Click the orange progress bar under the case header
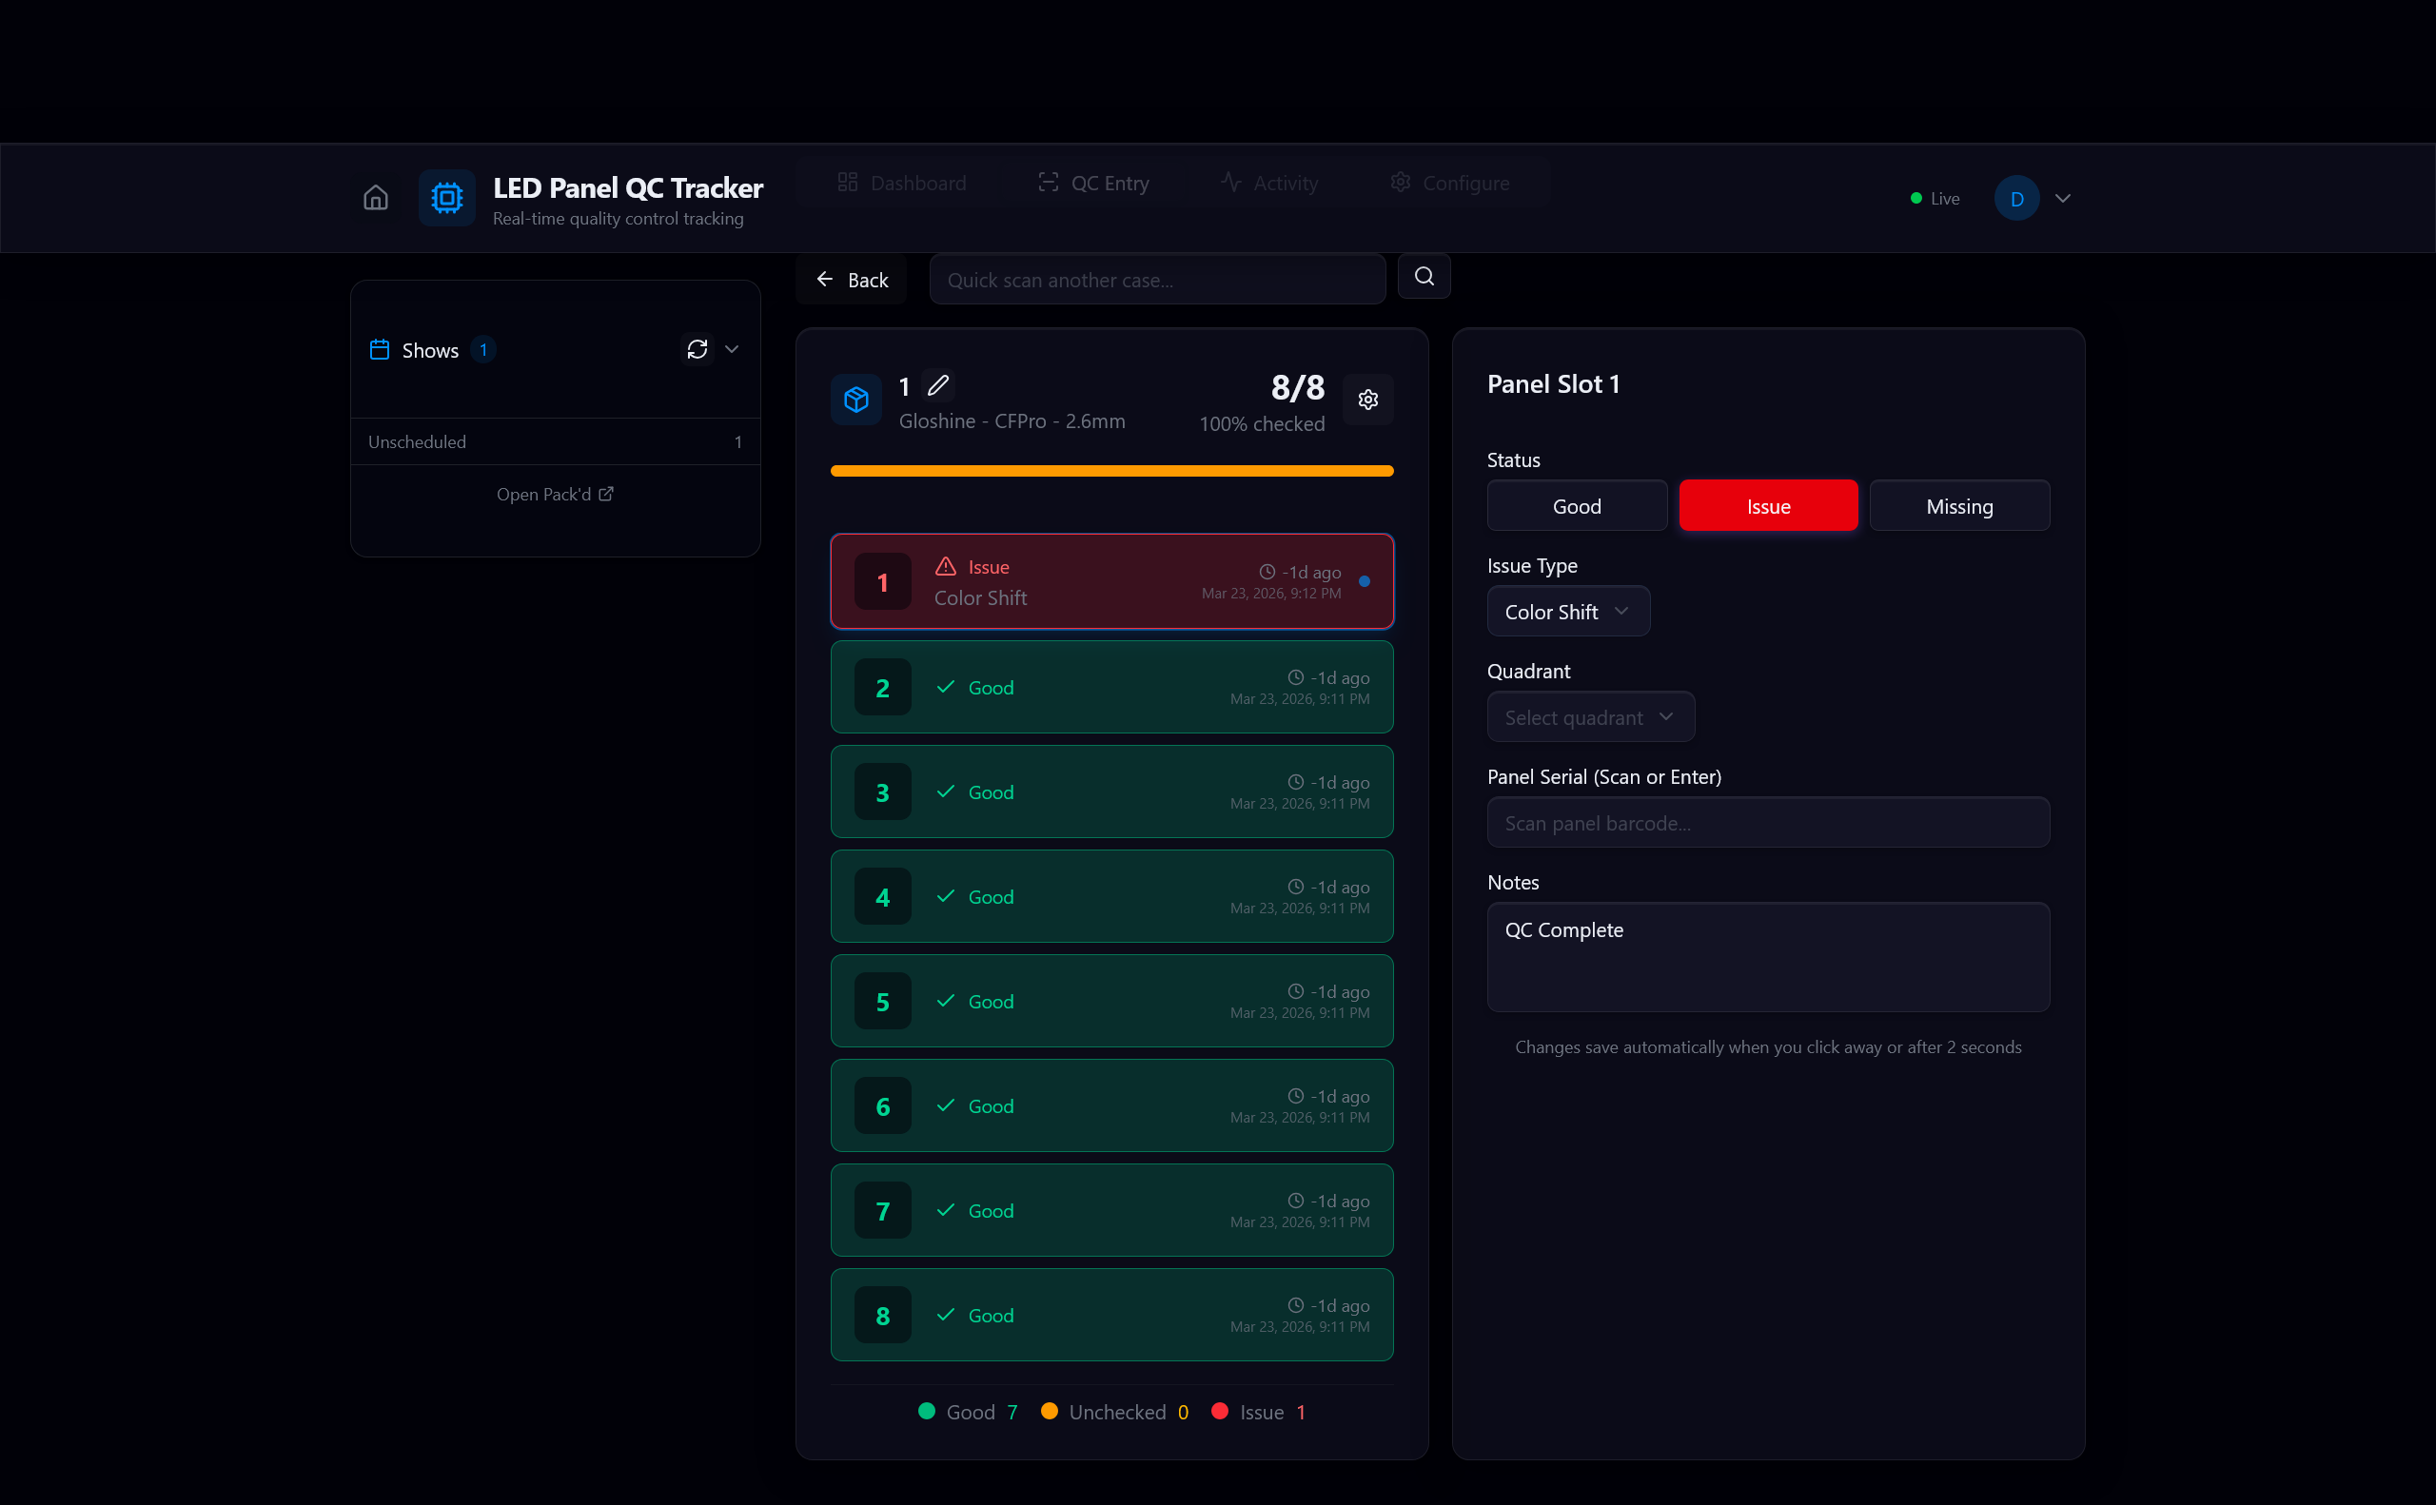Viewport: 2436px width, 1505px height. coord(1112,470)
